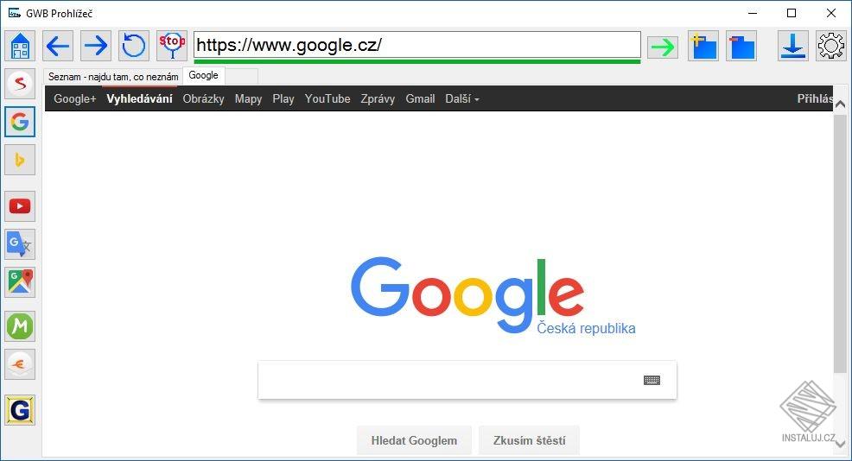Viewport: 852px width, 461px height.
Task: Remove tab with minus folder icon
Action: click(x=741, y=46)
